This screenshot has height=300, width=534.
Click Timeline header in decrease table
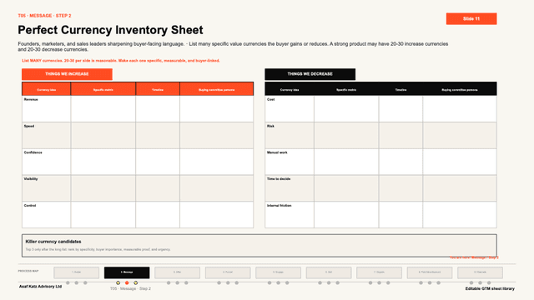point(400,90)
